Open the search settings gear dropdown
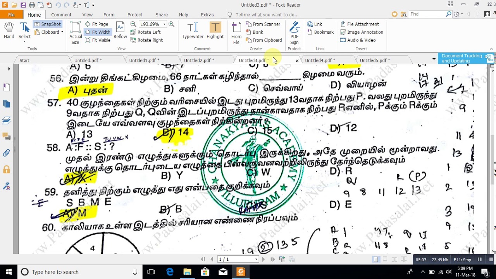The width and height of the screenshot is (496, 279). [x=458, y=14]
